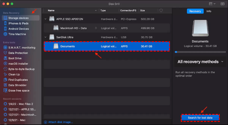
Task: Select the Documents logical volume row
Action: 107,46
